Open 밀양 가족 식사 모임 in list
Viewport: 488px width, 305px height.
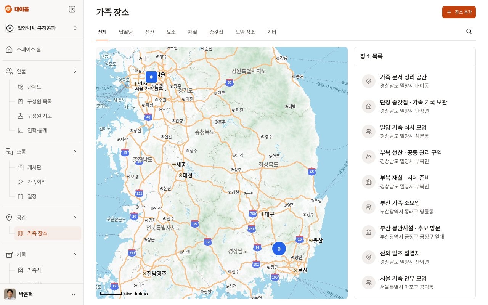click(415, 132)
